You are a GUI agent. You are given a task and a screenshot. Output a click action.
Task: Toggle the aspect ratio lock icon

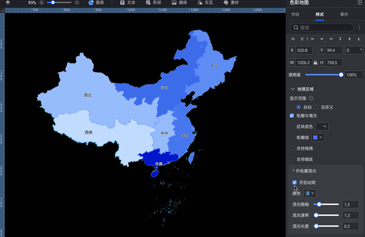coord(315,62)
